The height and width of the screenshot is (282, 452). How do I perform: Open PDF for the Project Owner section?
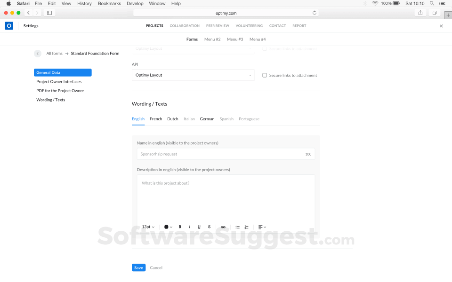tap(60, 91)
